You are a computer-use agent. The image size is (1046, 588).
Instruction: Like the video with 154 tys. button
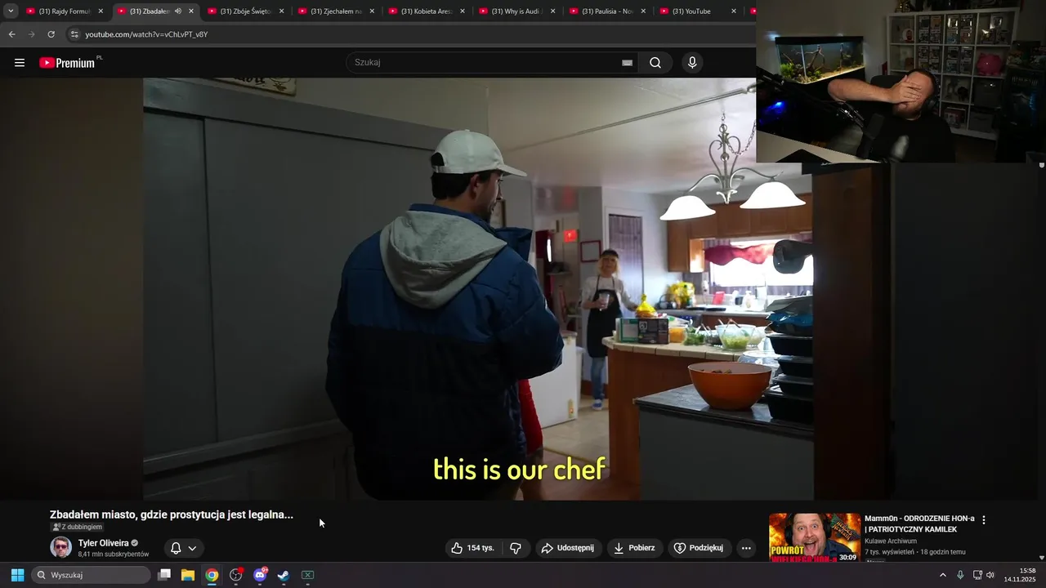tap(473, 548)
